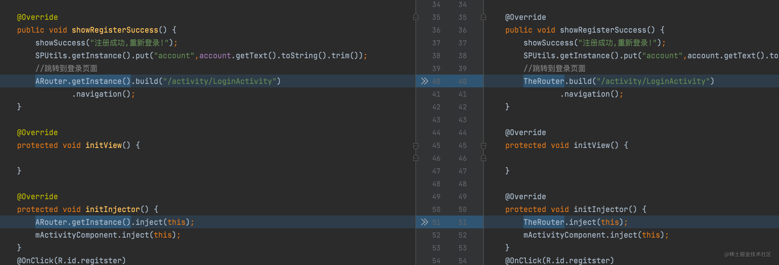This screenshot has width=779, height=265.
Task: Click right pane "/activity/LoginActivity" string
Action: (x=653, y=81)
